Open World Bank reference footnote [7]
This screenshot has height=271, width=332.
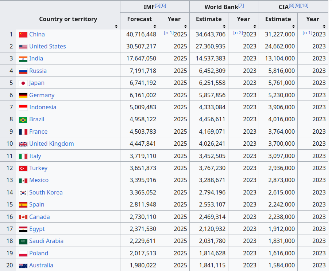[241, 5]
